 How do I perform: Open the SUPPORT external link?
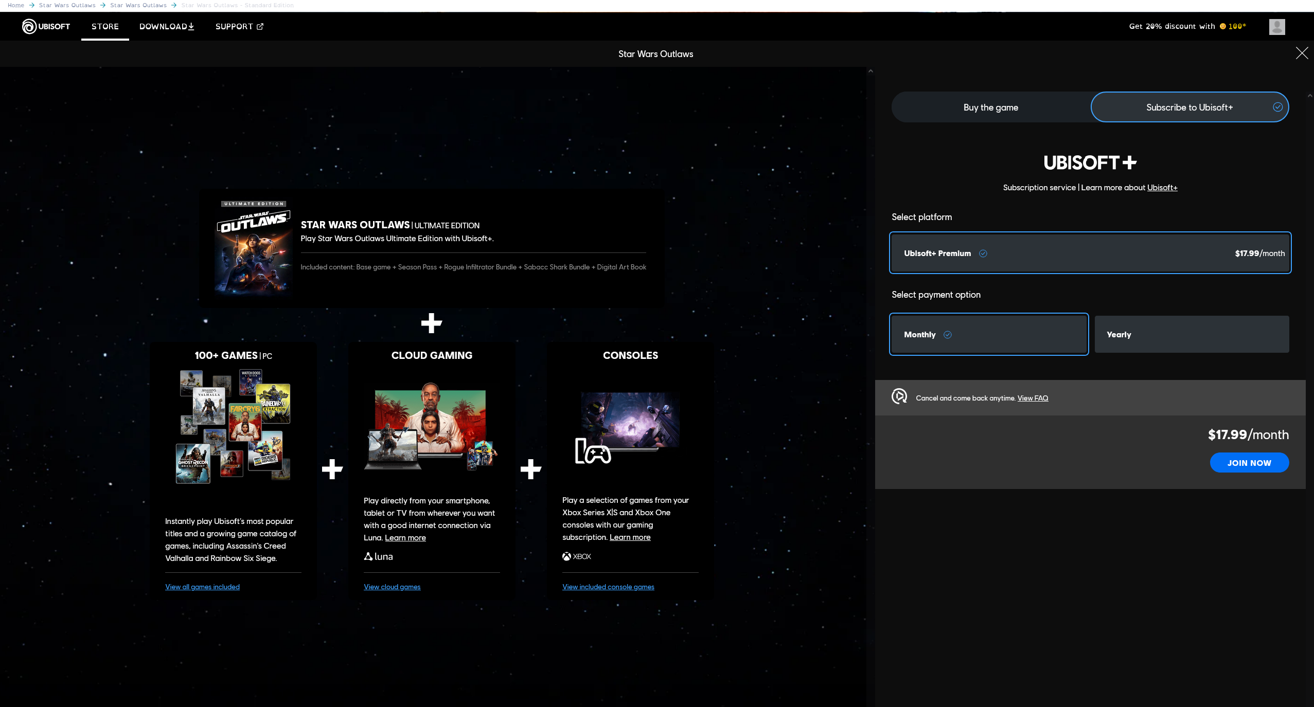point(239,26)
